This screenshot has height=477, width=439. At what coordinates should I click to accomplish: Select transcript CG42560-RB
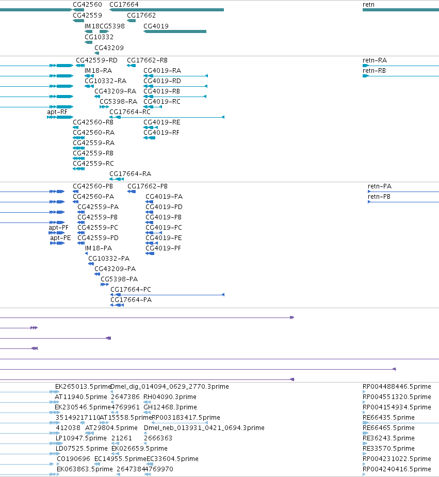93,122
